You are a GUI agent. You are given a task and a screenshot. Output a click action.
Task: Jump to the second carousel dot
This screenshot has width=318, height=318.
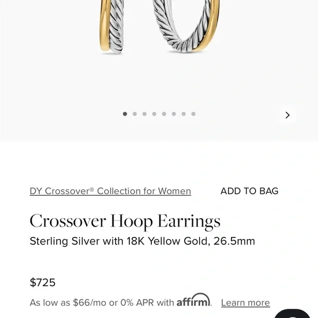click(135, 114)
